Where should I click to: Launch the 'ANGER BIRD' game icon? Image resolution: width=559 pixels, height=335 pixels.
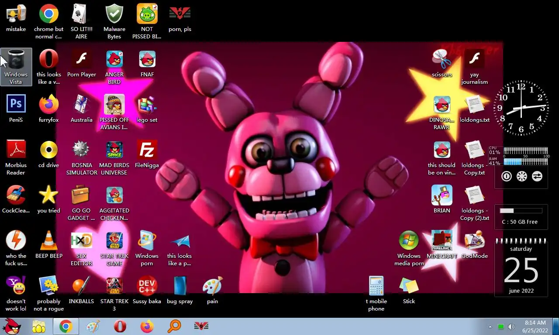[114, 67]
